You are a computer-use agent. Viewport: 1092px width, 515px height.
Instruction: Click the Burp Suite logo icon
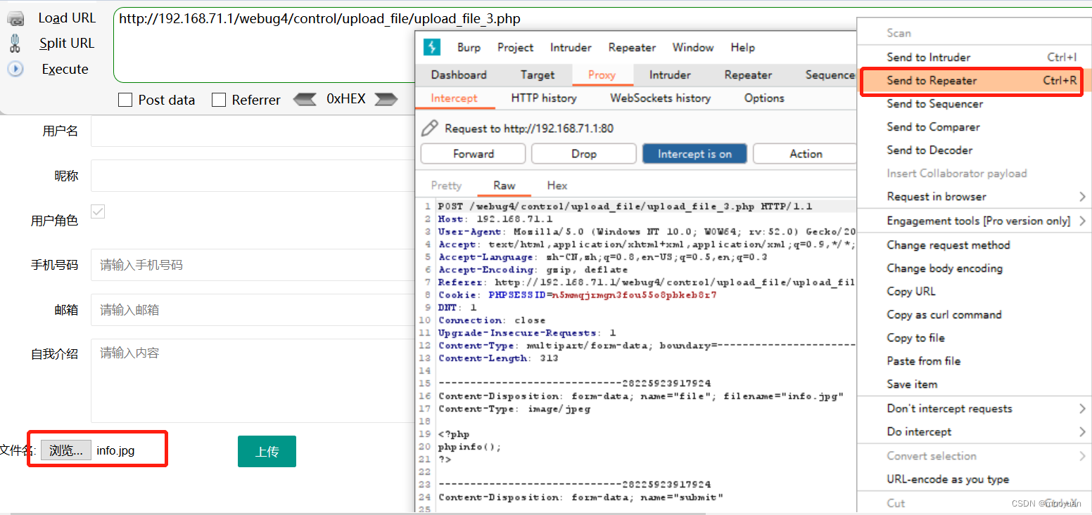pyautogui.click(x=431, y=47)
